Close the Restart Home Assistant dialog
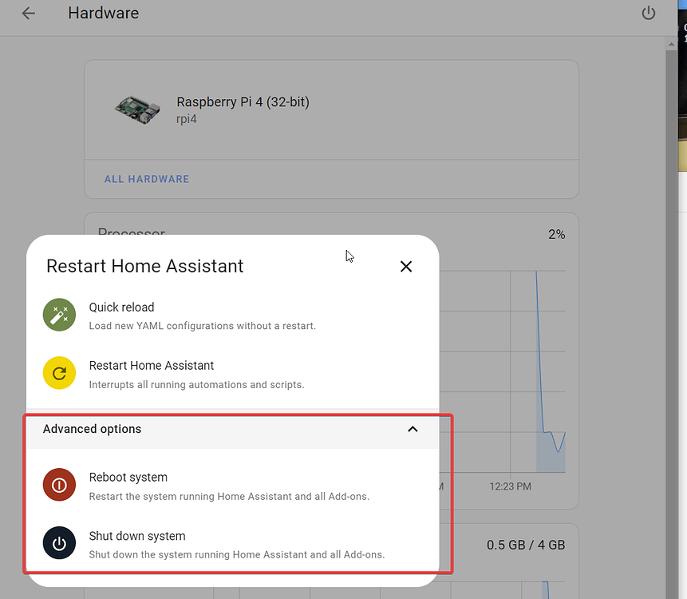687x599 pixels. click(x=406, y=266)
